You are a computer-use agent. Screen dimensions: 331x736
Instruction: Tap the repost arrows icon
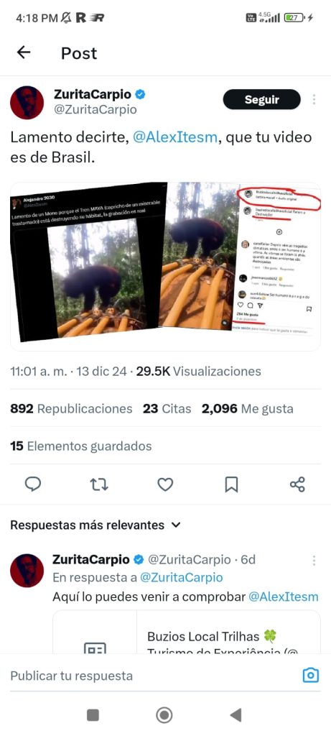(x=99, y=484)
